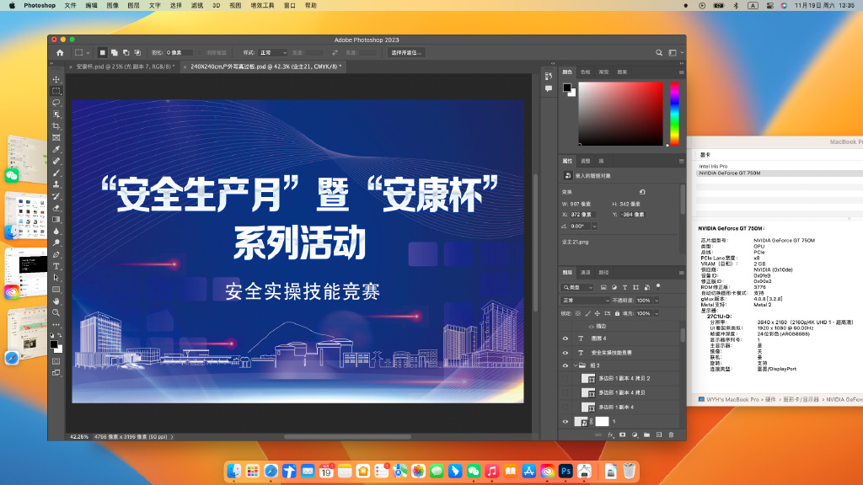Select the Eyedropper tool
Viewport: 863px width, 485px height.
click(x=56, y=149)
